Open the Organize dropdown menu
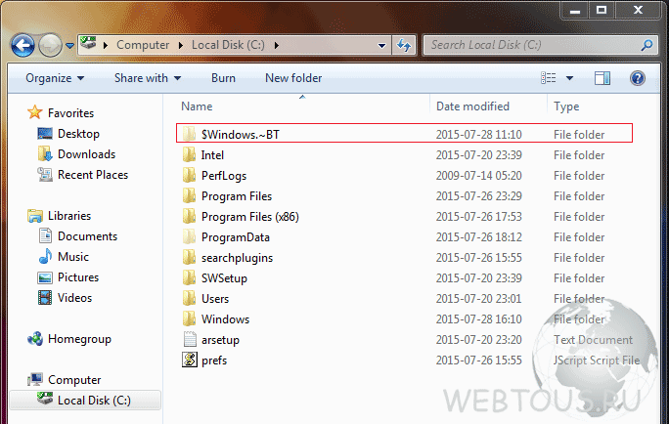This screenshot has height=424, width=669. tap(55, 78)
